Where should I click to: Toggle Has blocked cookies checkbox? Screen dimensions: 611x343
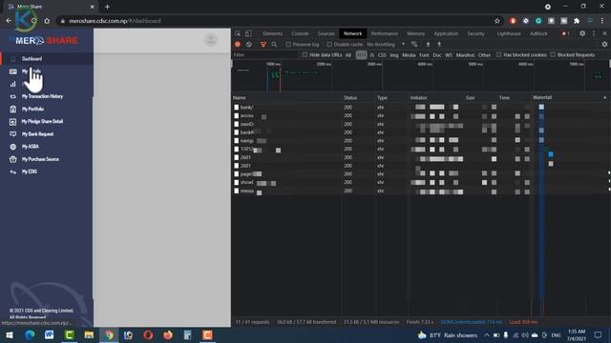498,55
